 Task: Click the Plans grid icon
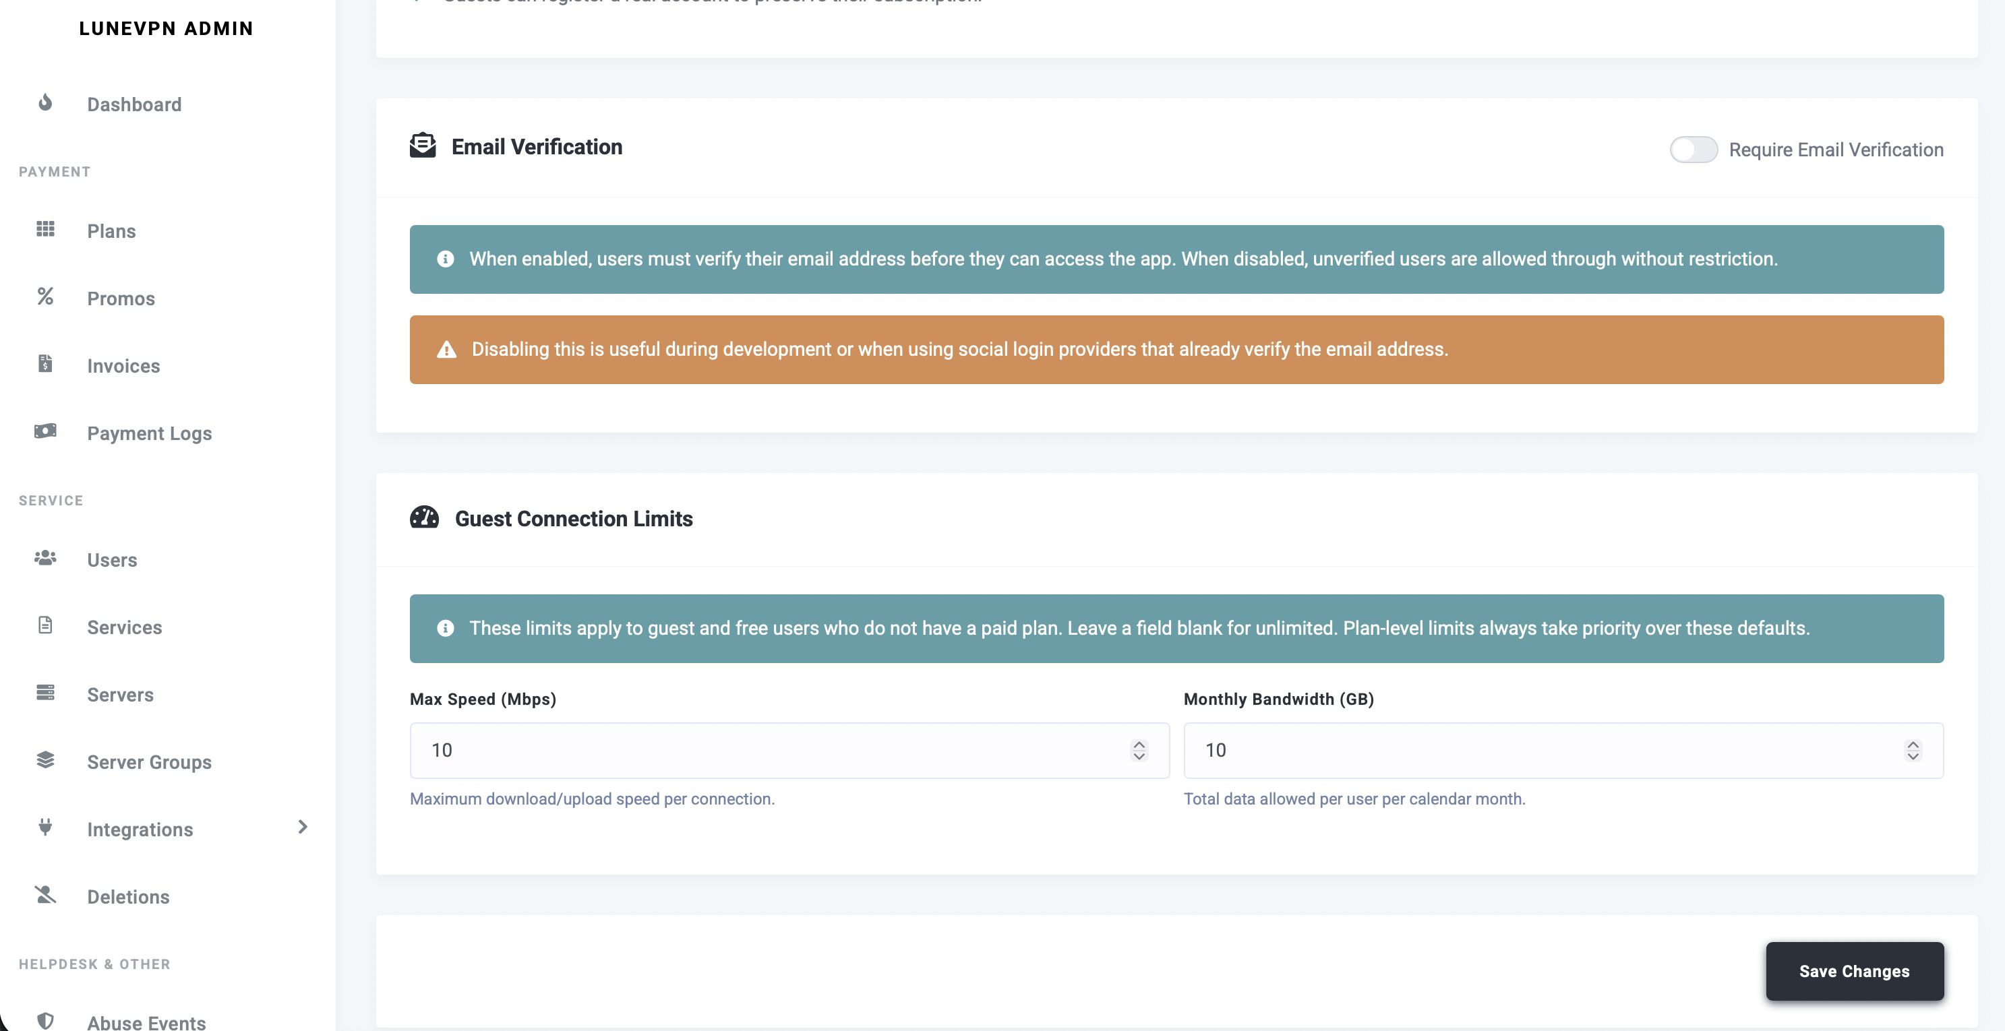tap(45, 228)
